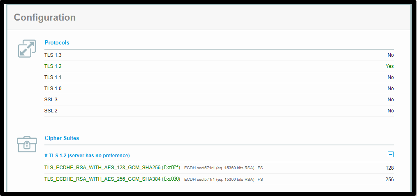Click the 'No' value for SSL 2
This screenshot has height=196, width=417.
[x=390, y=110]
